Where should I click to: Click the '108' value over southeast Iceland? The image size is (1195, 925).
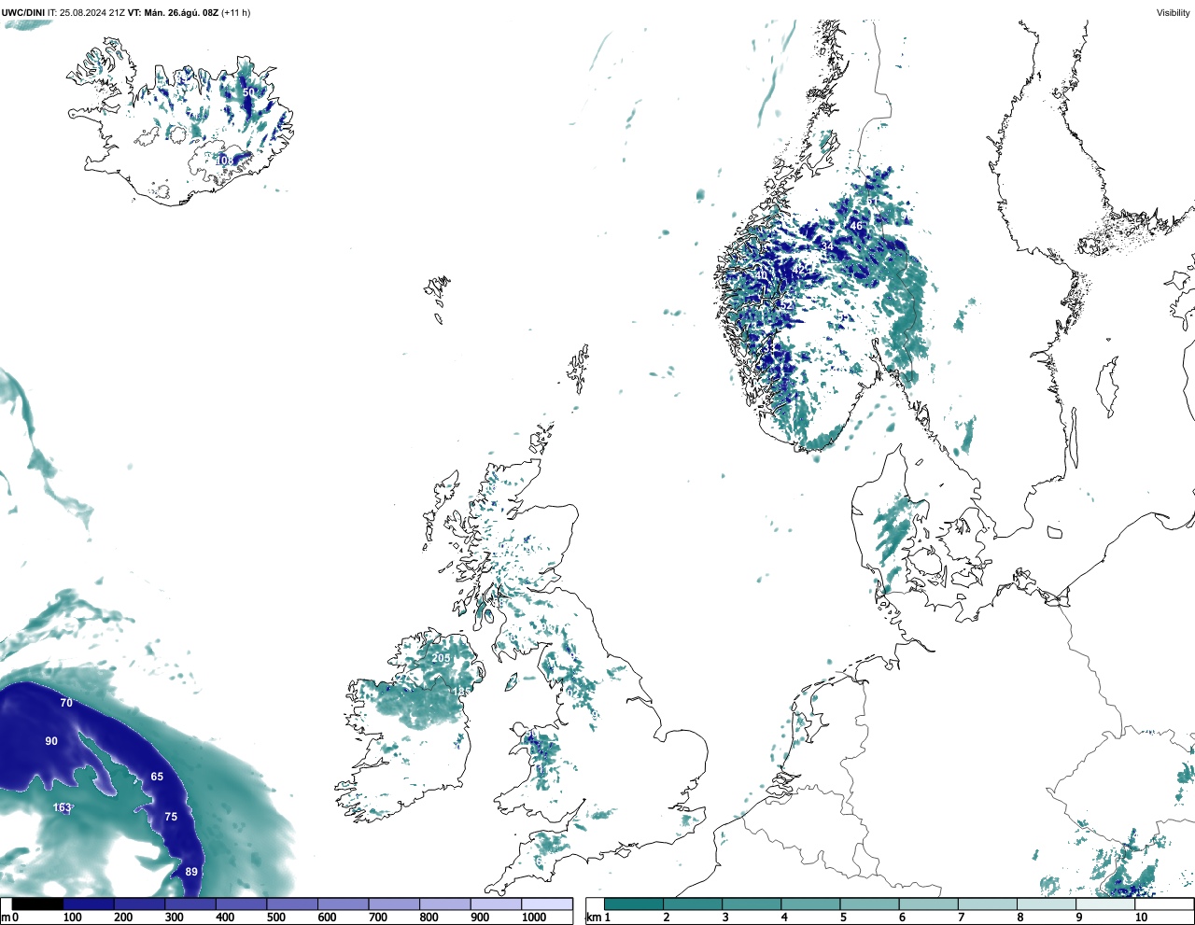point(225,161)
